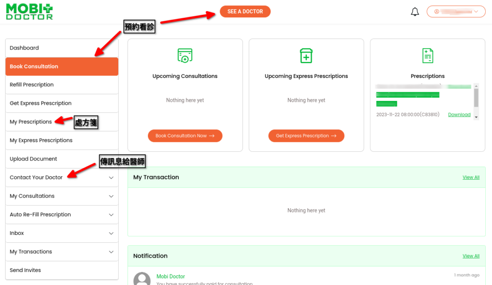Click the Upcoming Consultations calendar icon
This screenshot has width=492, height=285.
(x=185, y=56)
